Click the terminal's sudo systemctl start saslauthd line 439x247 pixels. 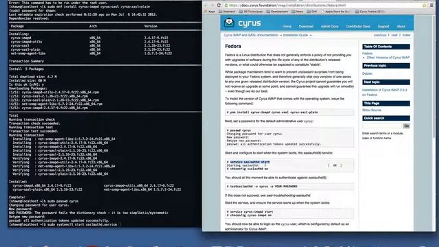click(63, 224)
